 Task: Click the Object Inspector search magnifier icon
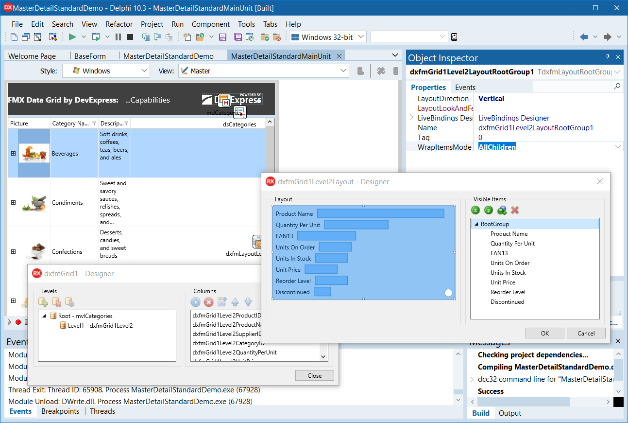point(617,87)
